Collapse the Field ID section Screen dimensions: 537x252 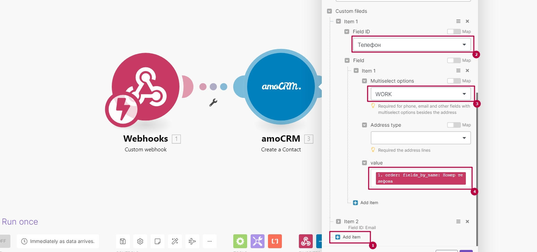347,32
